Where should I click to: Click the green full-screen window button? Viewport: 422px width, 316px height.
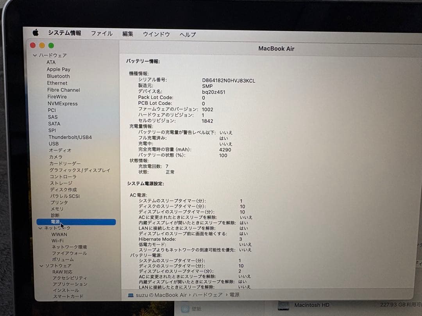(x=51, y=45)
